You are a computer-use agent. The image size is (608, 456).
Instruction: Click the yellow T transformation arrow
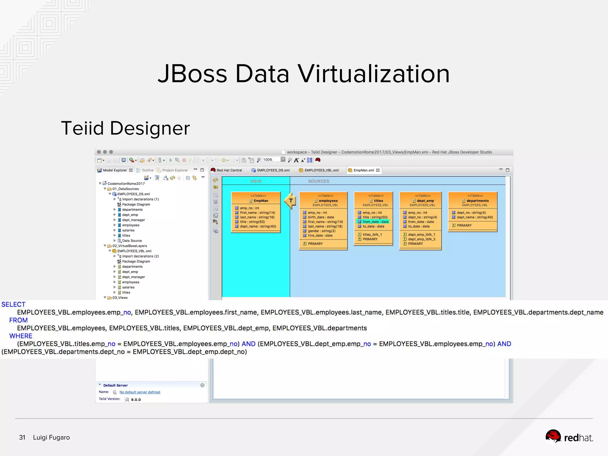tap(290, 201)
